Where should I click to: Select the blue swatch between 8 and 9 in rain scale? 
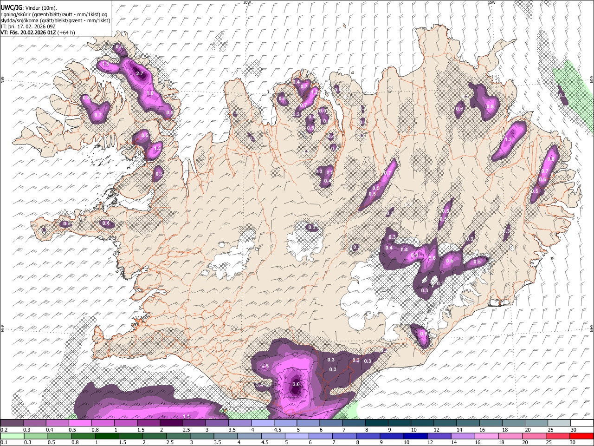tap(368, 436)
